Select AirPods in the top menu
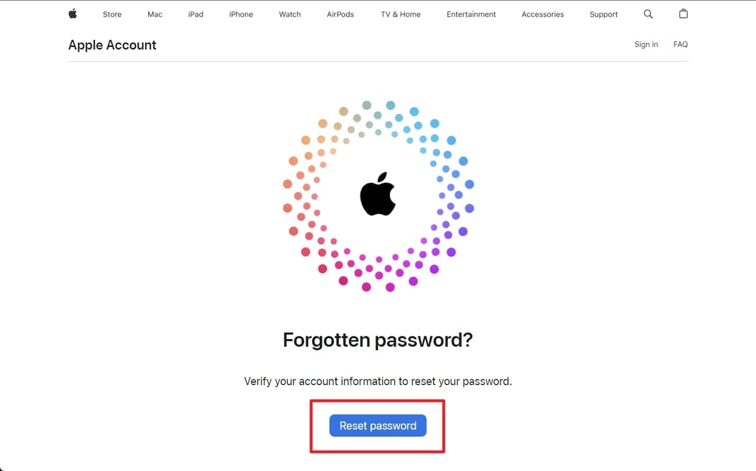The height and width of the screenshot is (471, 756). pos(340,15)
